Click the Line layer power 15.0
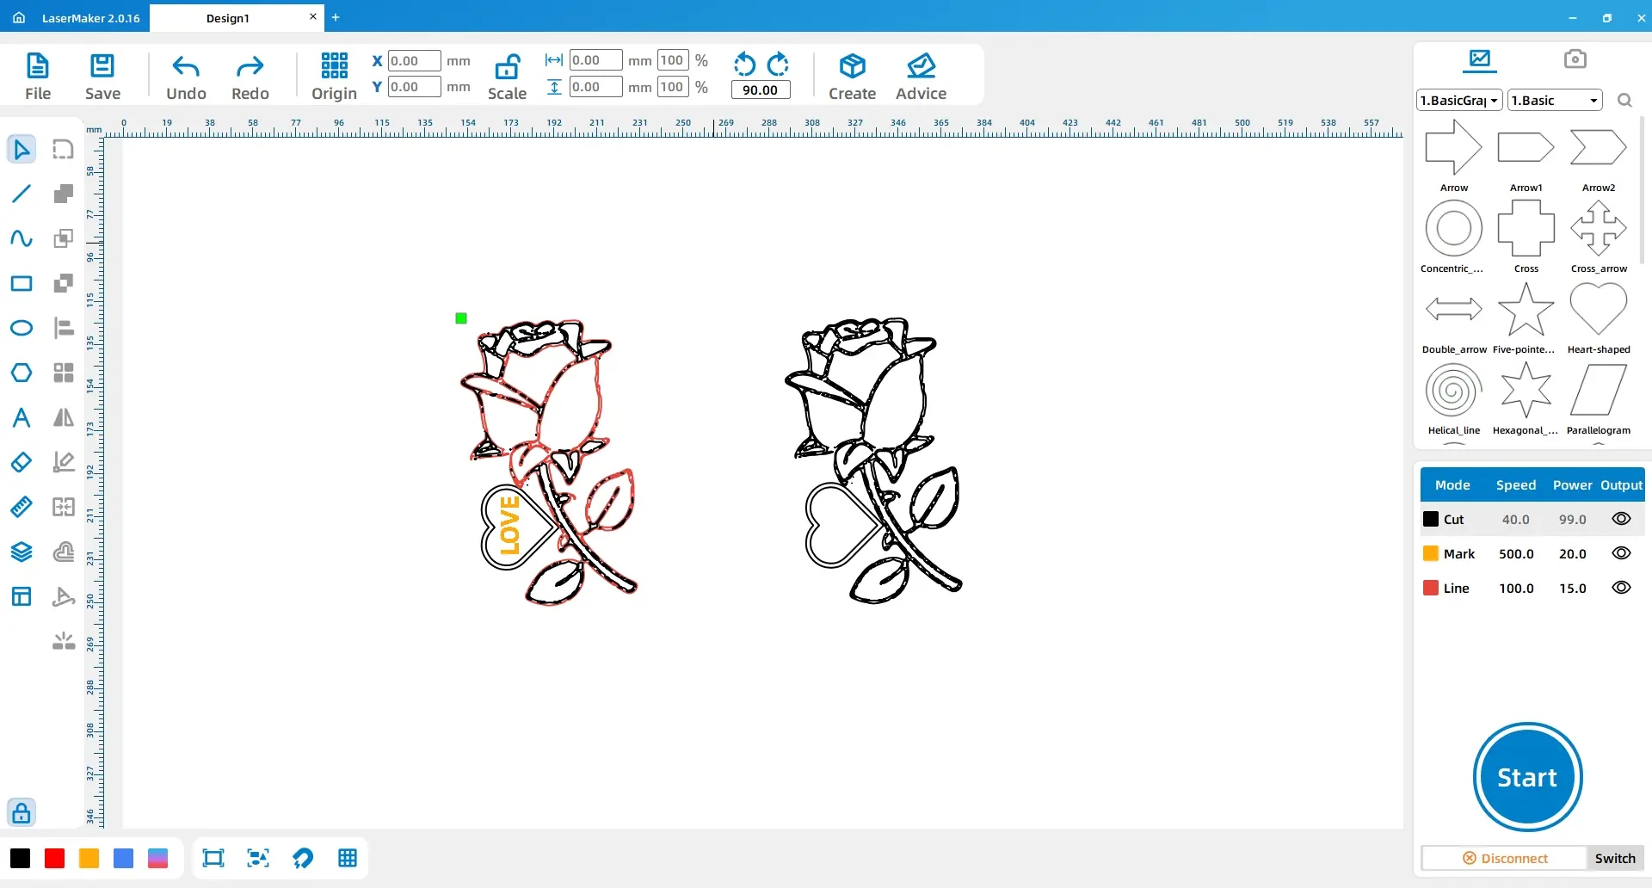This screenshot has height=888, width=1652. click(1572, 589)
